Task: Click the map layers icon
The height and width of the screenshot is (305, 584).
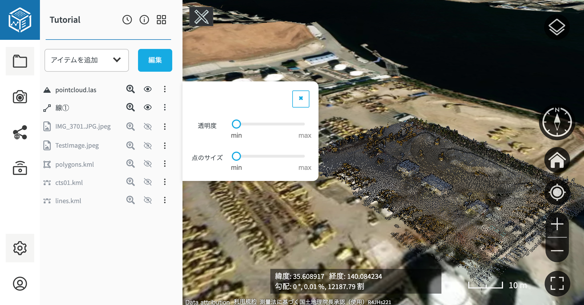Action: [557, 27]
